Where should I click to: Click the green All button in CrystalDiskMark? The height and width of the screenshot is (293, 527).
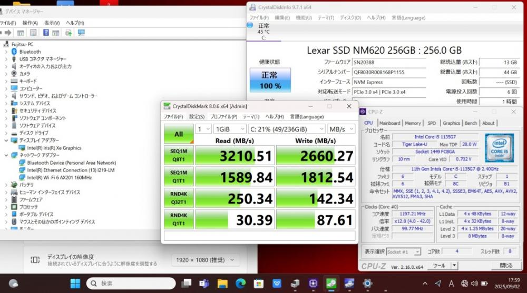tap(179, 134)
